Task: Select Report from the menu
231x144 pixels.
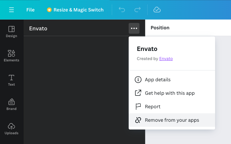Action: point(172,107)
